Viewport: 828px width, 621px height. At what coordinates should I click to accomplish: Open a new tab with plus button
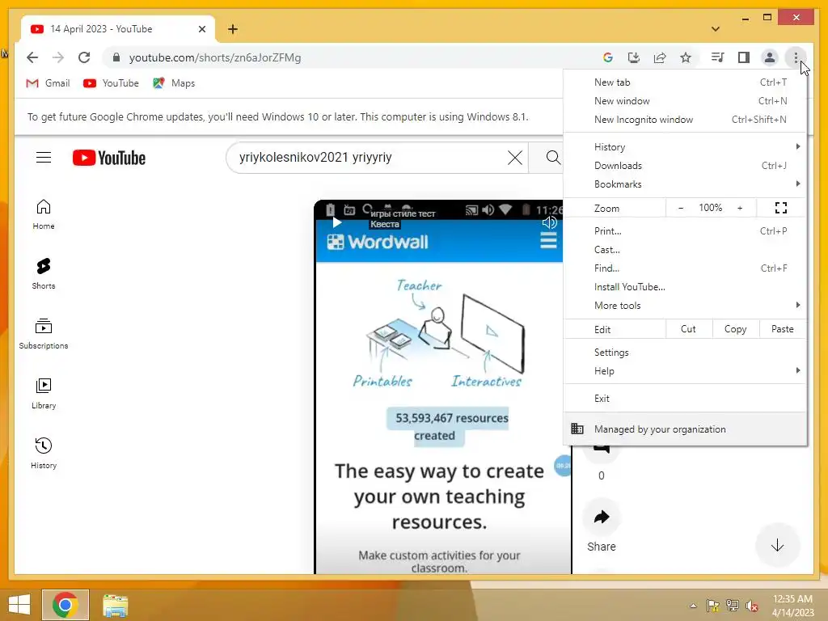coord(233,29)
